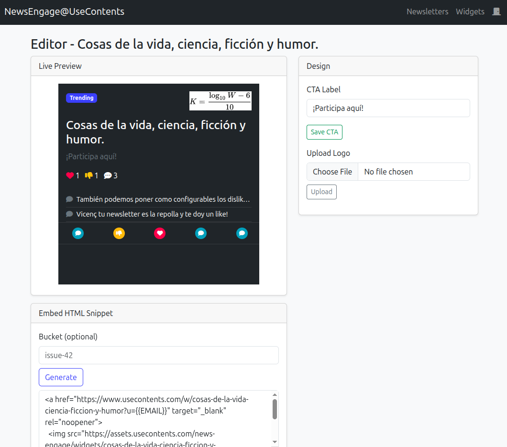Click the leftmost teal comment reaction button

(x=78, y=233)
